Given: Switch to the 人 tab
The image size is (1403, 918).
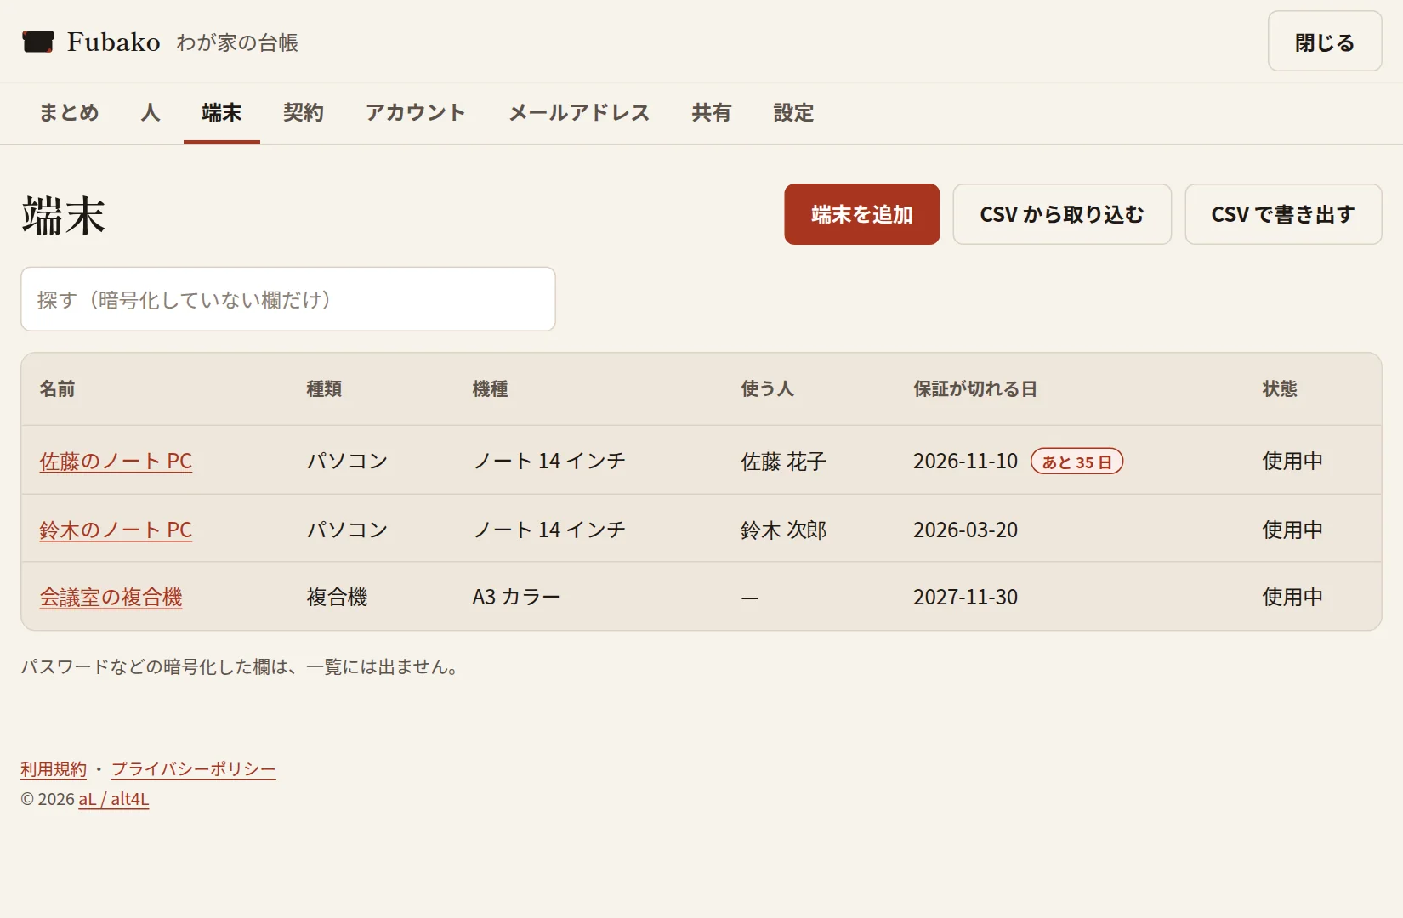Looking at the screenshot, I should [151, 112].
